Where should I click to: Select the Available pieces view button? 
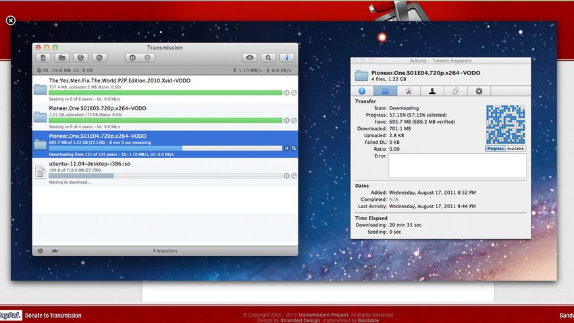click(x=515, y=148)
